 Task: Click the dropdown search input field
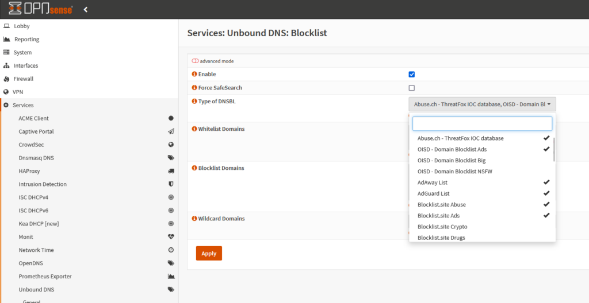483,124
